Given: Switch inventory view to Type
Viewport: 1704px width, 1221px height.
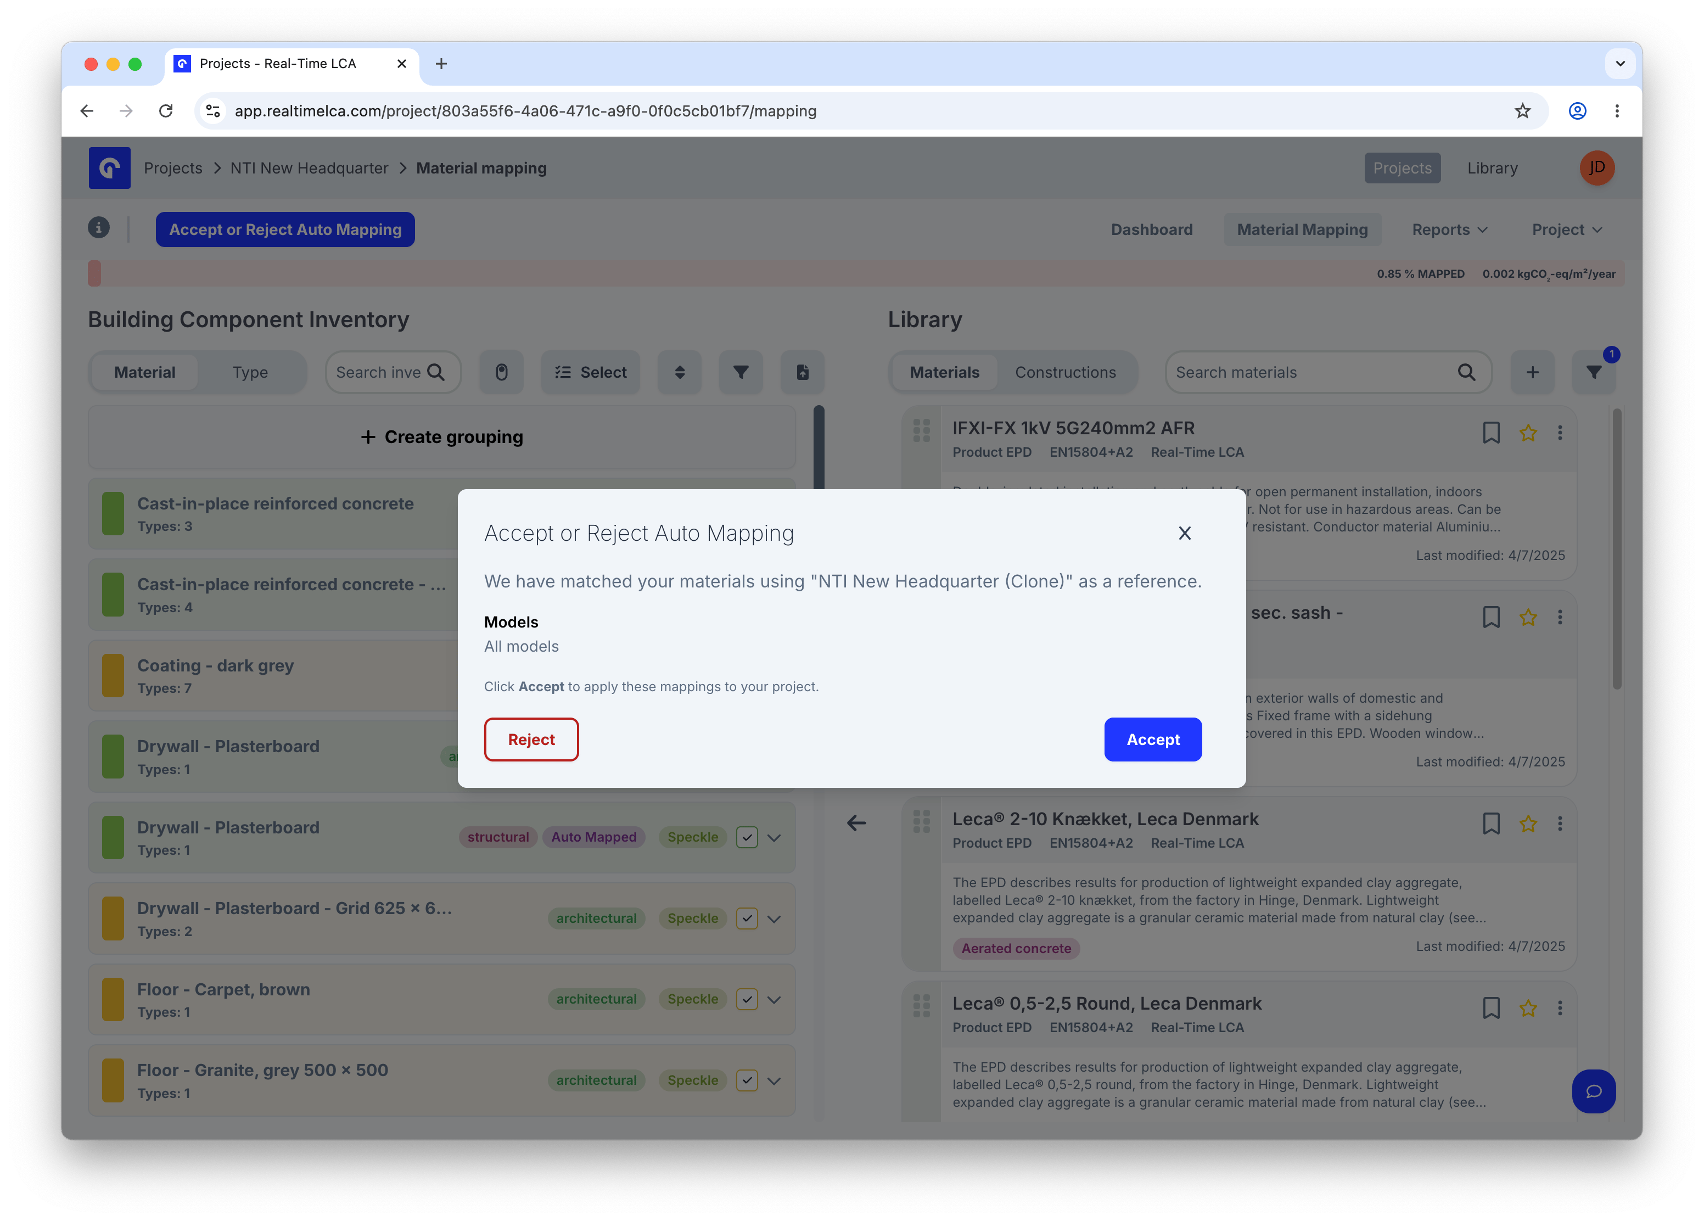Looking at the screenshot, I should tap(250, 372).
